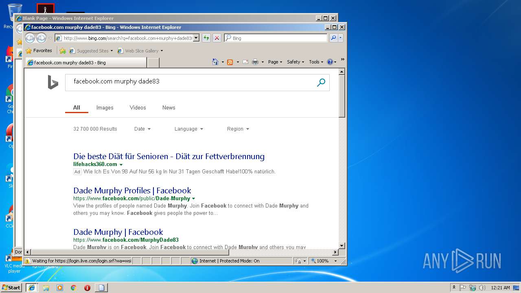This screenshot has width=521, height=293.
Task: Click the Read Mail envelope icon
Action: pos(245,62)
